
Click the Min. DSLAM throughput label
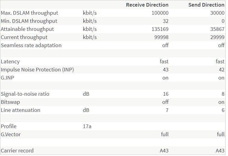[x=29, y=21]
